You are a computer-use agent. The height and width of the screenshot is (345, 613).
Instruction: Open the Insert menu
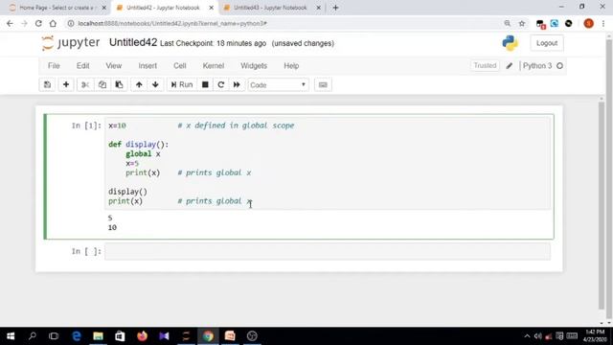click(148, 66)
